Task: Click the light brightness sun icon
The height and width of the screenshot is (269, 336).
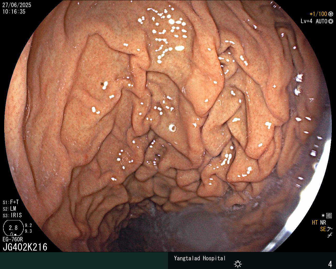Action: (238, 264)
